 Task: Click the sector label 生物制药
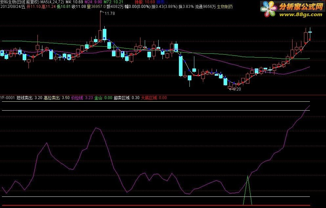click(x=225, y=7)
